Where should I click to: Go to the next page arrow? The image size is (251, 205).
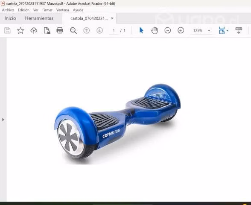coord(99,30)
